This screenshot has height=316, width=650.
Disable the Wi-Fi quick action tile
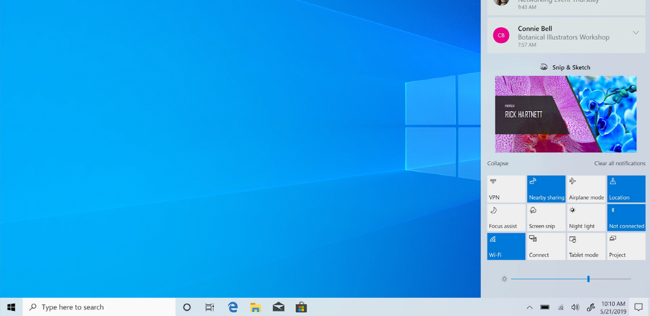[506, 246]
